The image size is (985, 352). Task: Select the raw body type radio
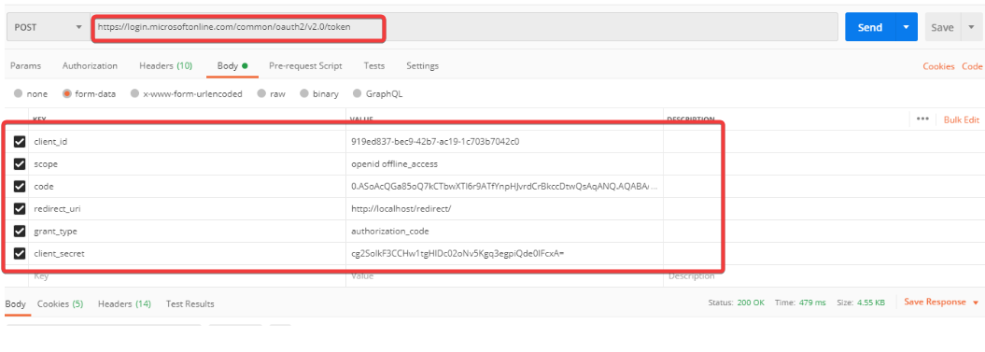tap(261, 93)
